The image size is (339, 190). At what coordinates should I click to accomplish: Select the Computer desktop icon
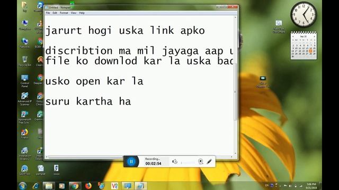[x=25, y=25]
